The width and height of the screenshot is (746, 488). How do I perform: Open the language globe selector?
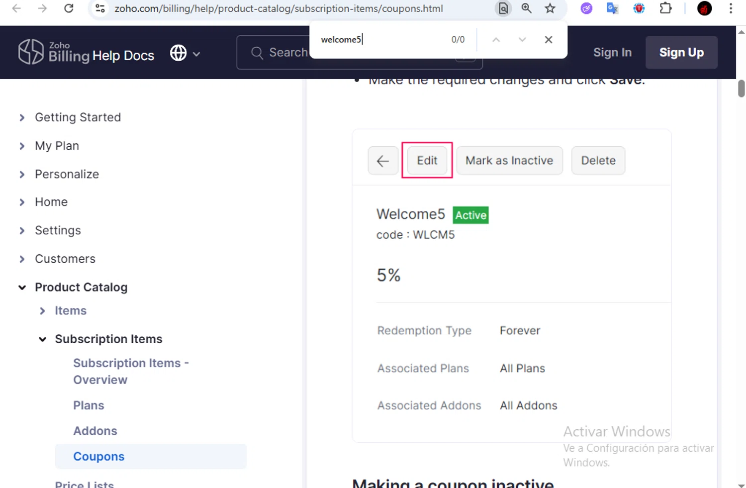click(185, 53)
